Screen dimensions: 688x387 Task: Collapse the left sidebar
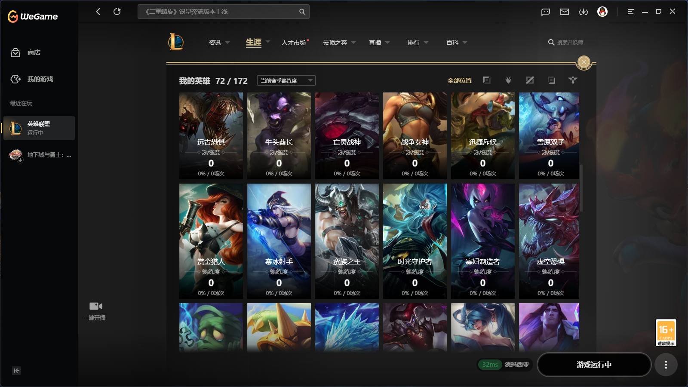16,371
